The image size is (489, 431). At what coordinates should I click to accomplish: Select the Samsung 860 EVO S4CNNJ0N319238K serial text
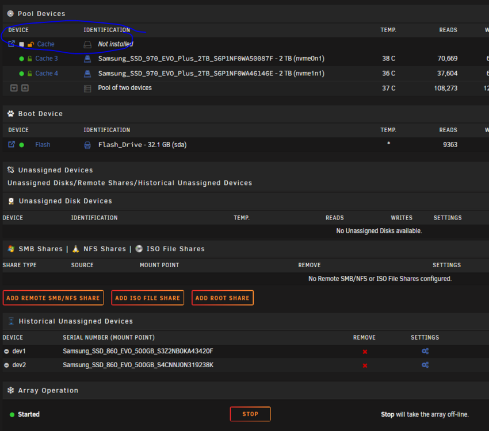click(x=138, y=365)
